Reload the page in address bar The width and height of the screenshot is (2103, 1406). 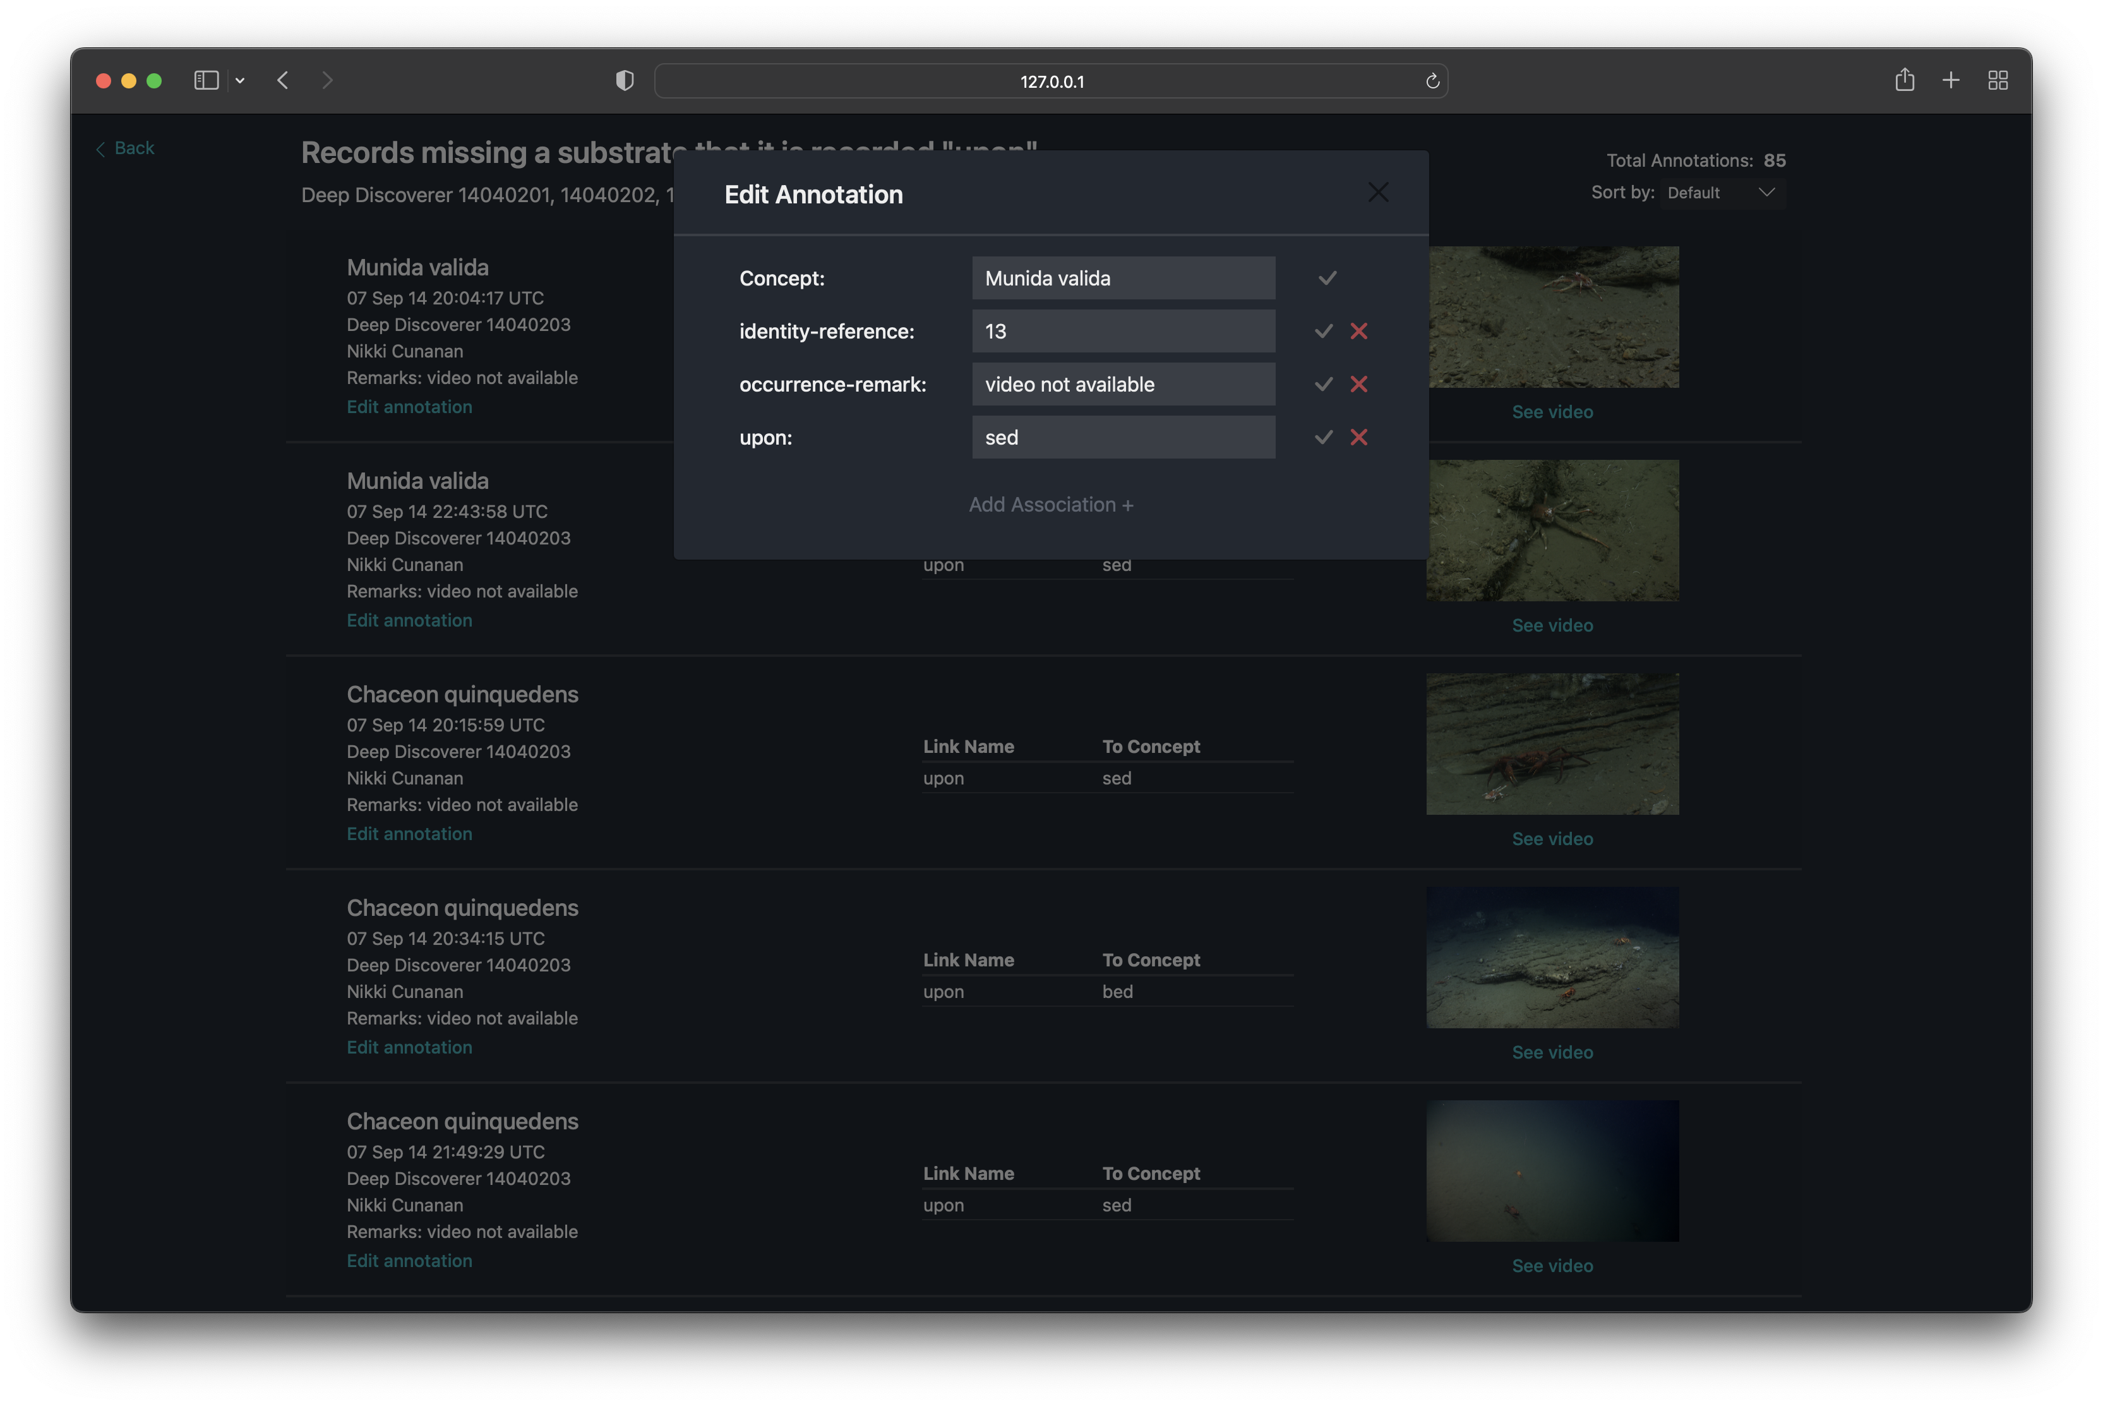1432,81
